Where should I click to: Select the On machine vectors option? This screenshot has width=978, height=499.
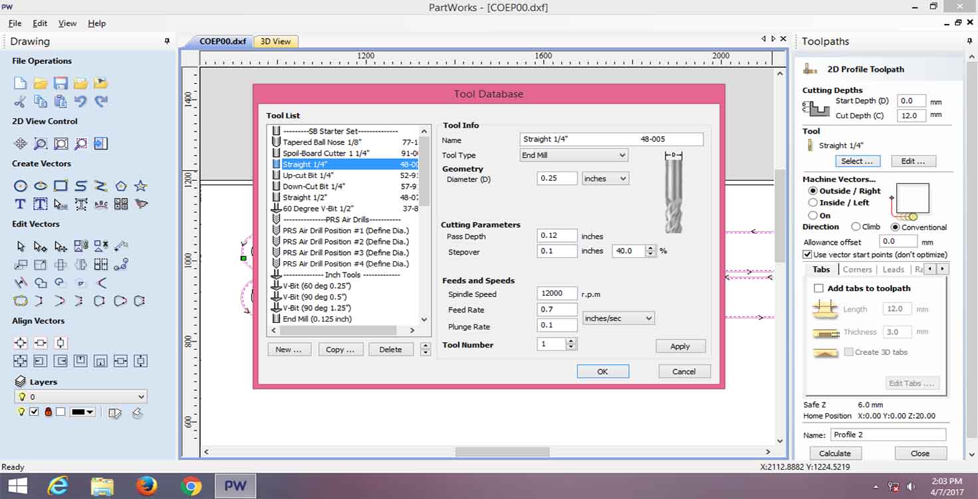tap(812, 215)
